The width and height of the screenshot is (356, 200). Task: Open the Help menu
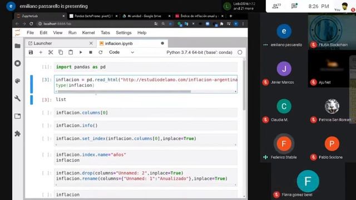(x=142, y=33)
